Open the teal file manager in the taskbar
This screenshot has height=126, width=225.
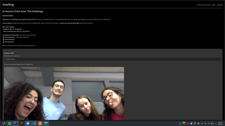point(46,123)
